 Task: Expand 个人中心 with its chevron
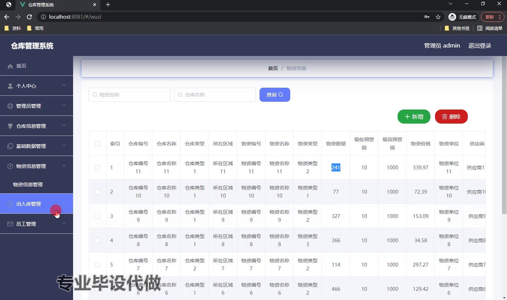pyautogui.click(x=64, y=85)
